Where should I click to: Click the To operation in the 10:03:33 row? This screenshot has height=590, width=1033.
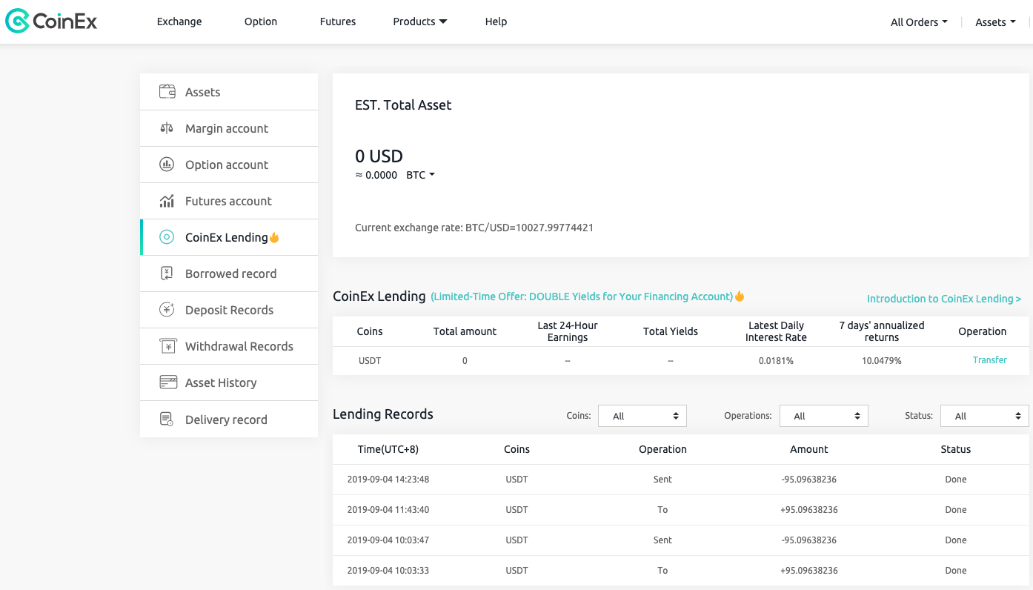(662, 571)
